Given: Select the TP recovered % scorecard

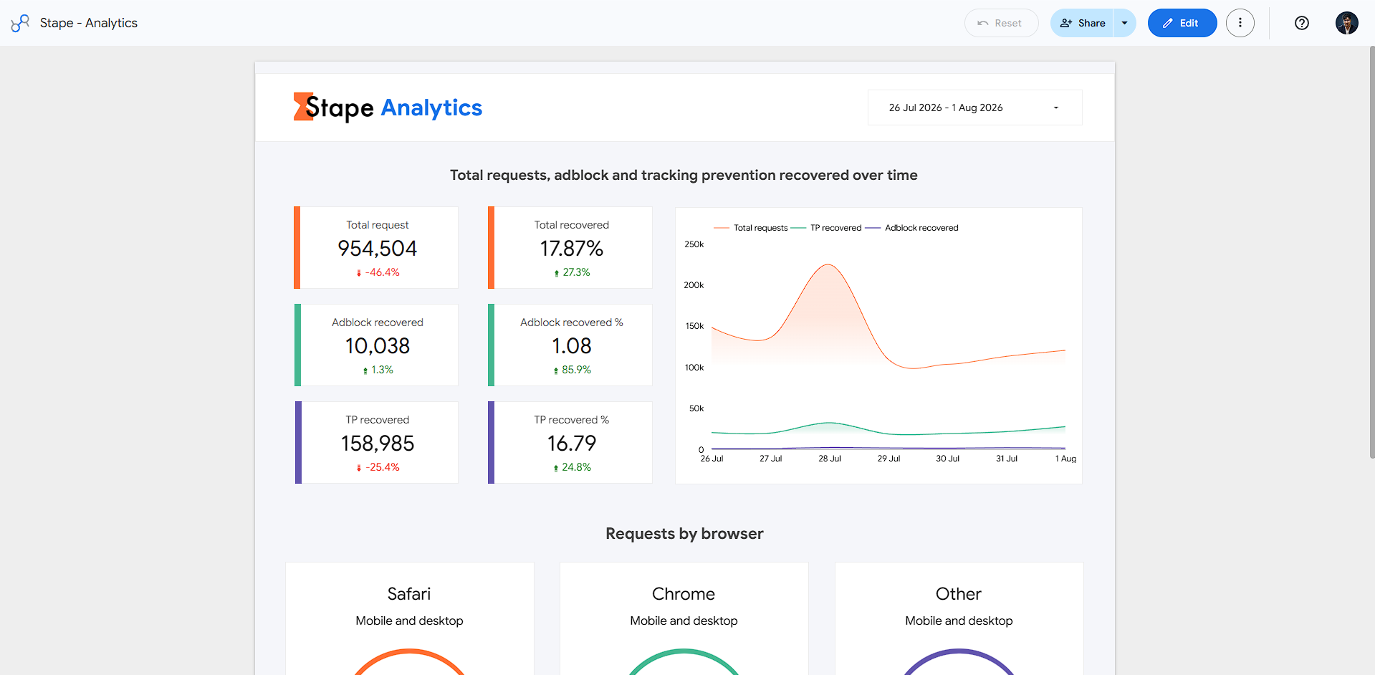Looking at the screenshot, I should (x=570, y=443).
